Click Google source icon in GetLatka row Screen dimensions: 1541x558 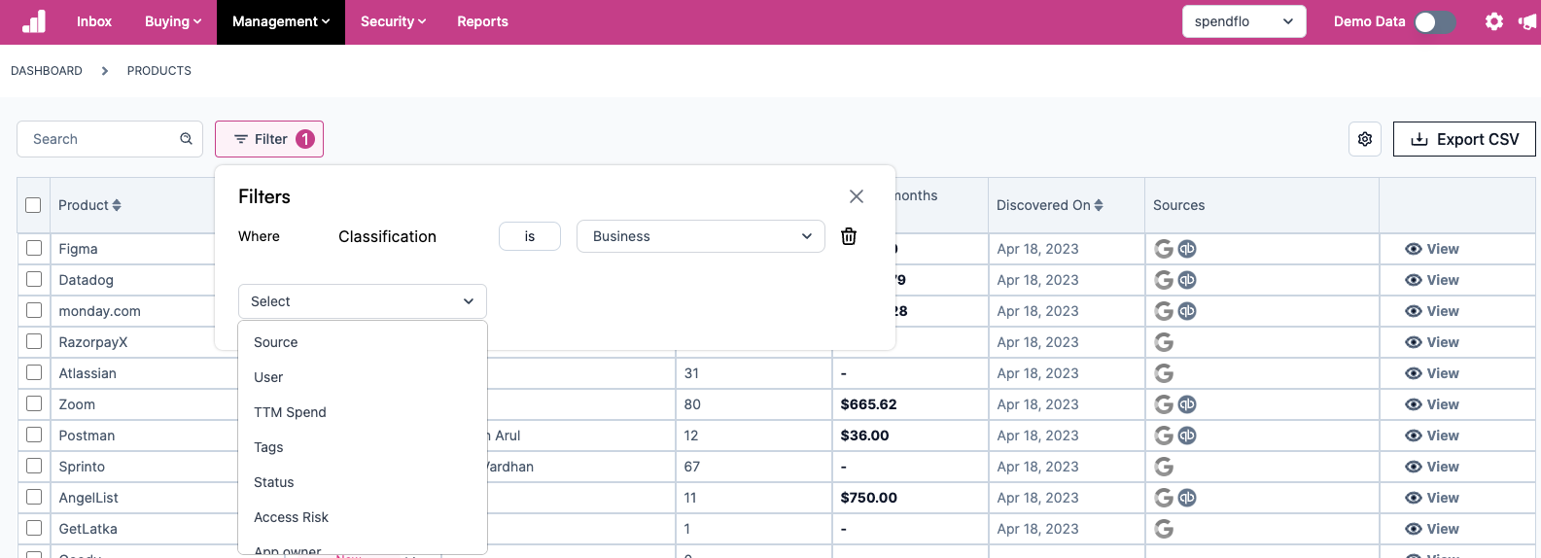tap(1164, 529)
